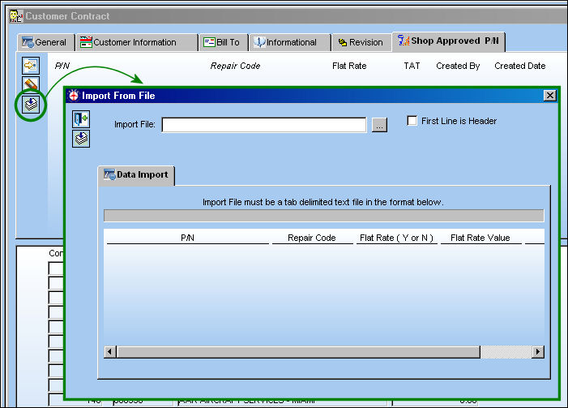Click the Import File text field
568x408 pixels.
(264, 125)
